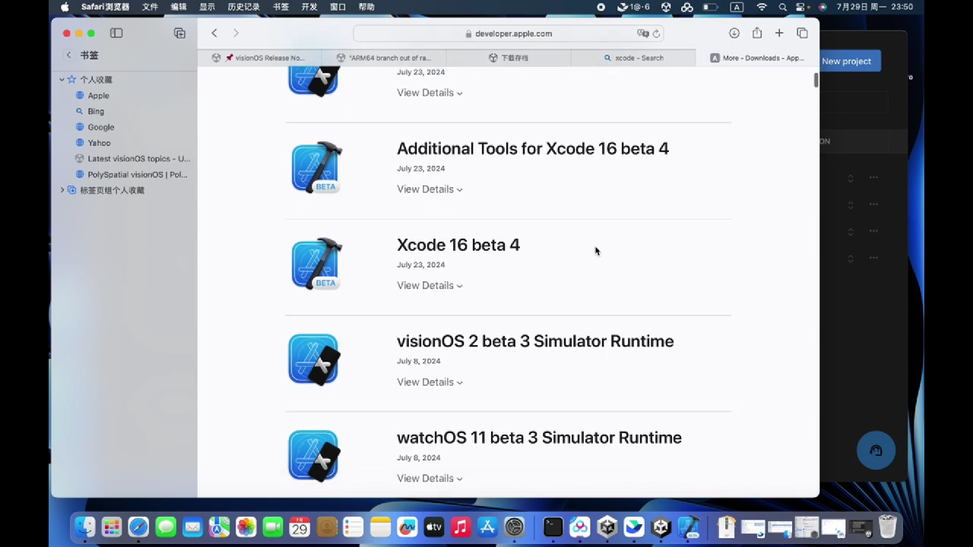Click the back chevron beside 书签
The width and height of the screenshot is (973, 547).
(x=68, y=55)
